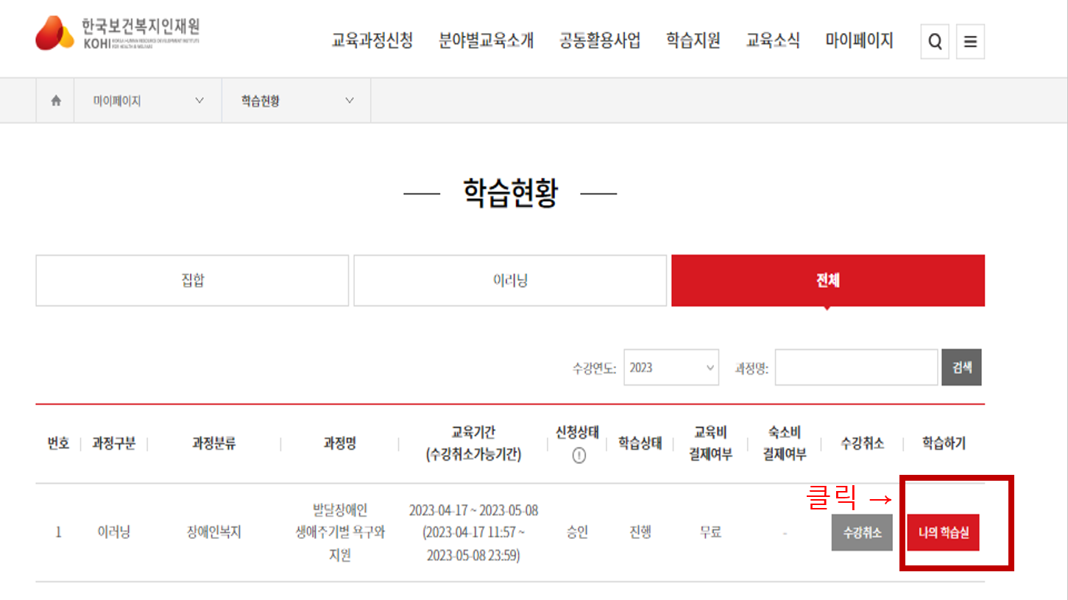Open the search magnifier icon
Image resolution: width=1068 pixels, height=600 pixels.
click(x=935, y=42)
